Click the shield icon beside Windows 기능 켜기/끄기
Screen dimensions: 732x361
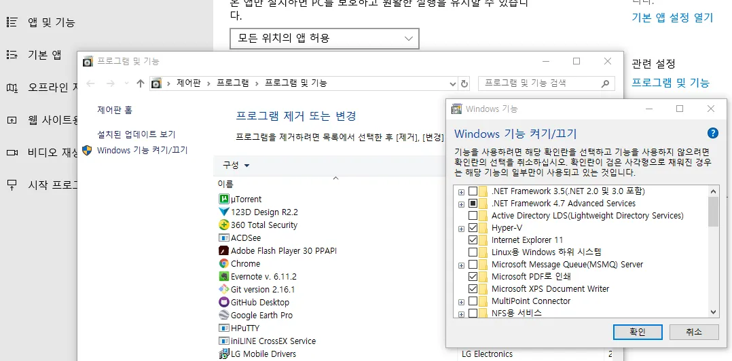(87, 150)
